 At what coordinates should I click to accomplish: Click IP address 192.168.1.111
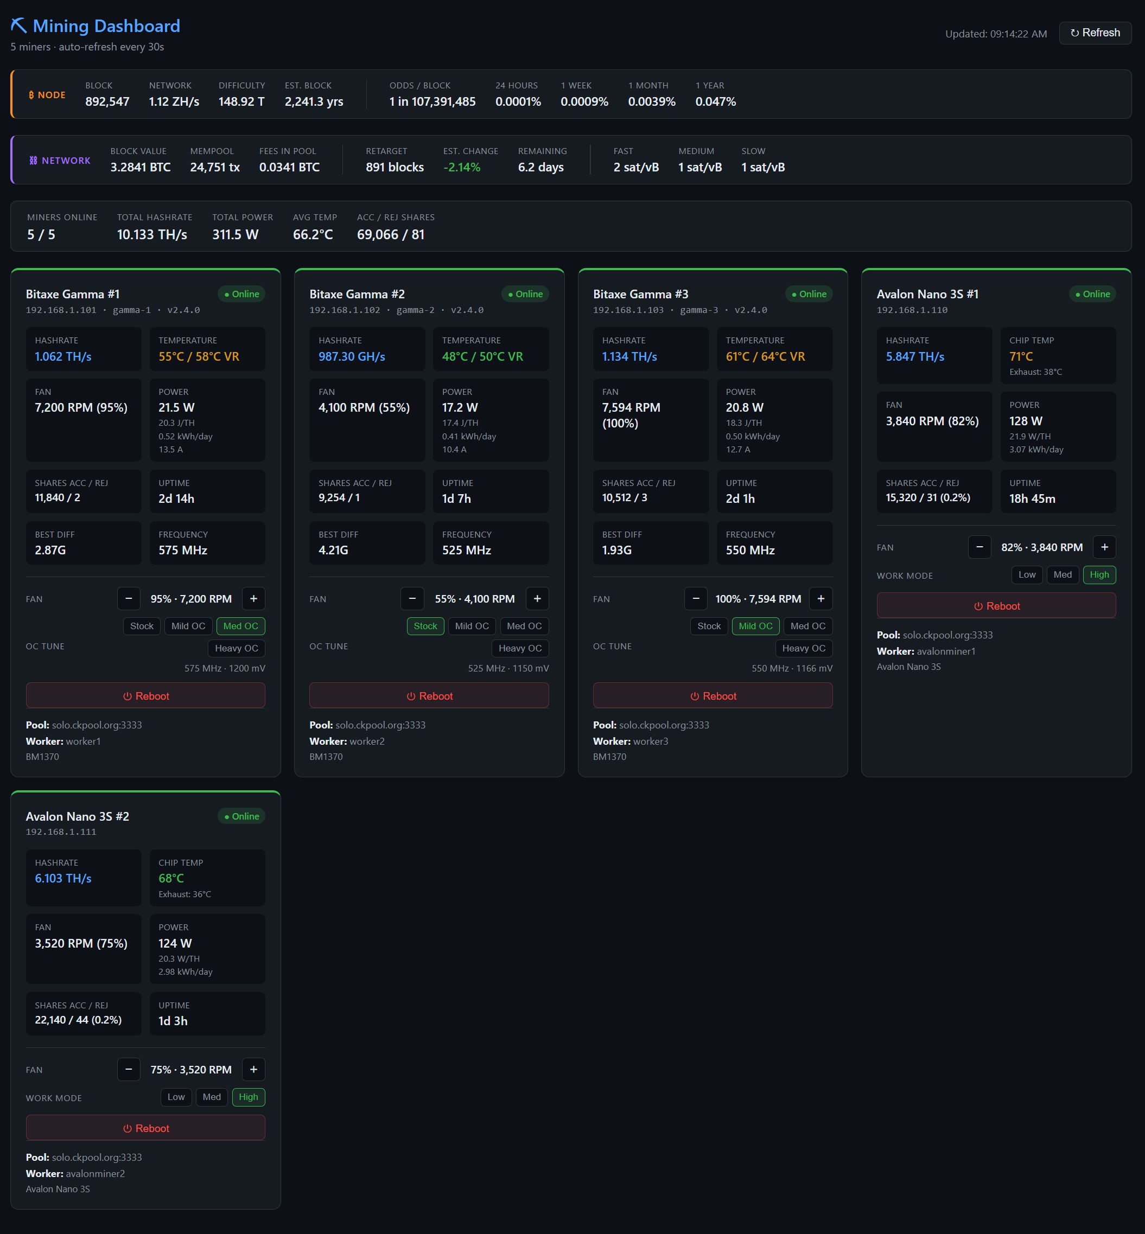[x=61, y=832]
